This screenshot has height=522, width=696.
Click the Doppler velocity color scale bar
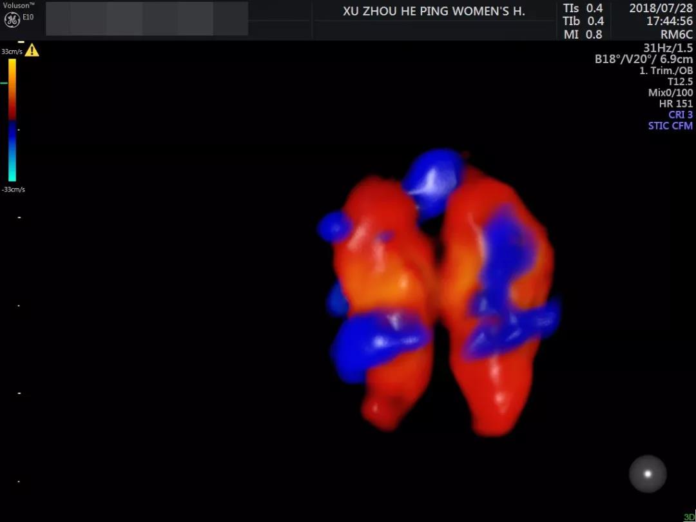coord(12,120)
